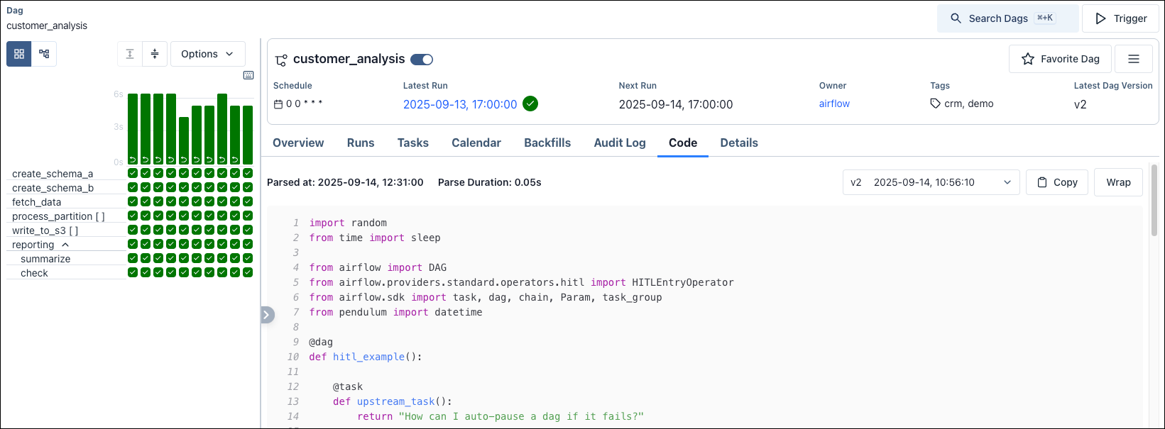Open keyboard shortcuts icon above the grid
Screen dimensions: 1165x429
(x=248, y=75)
